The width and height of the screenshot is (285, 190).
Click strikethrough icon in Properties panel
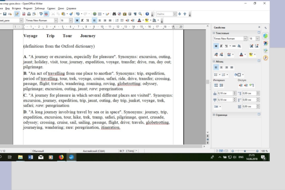[234, 46]
